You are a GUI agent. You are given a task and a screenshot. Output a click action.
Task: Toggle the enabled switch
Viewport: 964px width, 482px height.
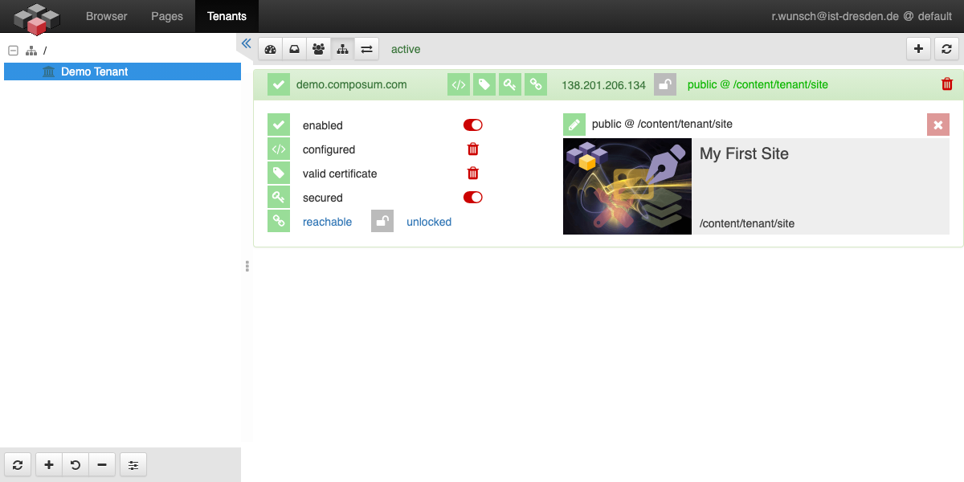point(472,125)
